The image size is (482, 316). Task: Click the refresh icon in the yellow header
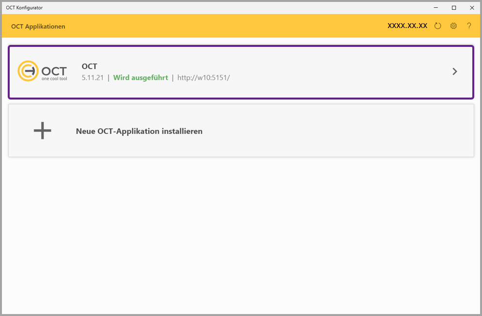coord(438,26)
